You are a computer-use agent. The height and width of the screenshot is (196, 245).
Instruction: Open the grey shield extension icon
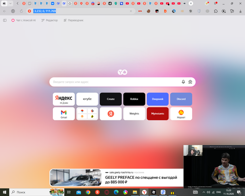191,11
